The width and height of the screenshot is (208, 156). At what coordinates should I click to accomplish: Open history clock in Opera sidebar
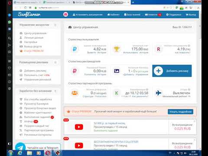coord(10,82)
